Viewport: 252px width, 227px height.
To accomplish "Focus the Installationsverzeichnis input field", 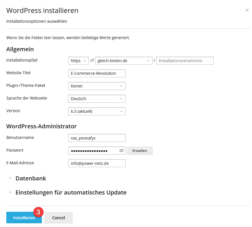I will coord(185,61).
